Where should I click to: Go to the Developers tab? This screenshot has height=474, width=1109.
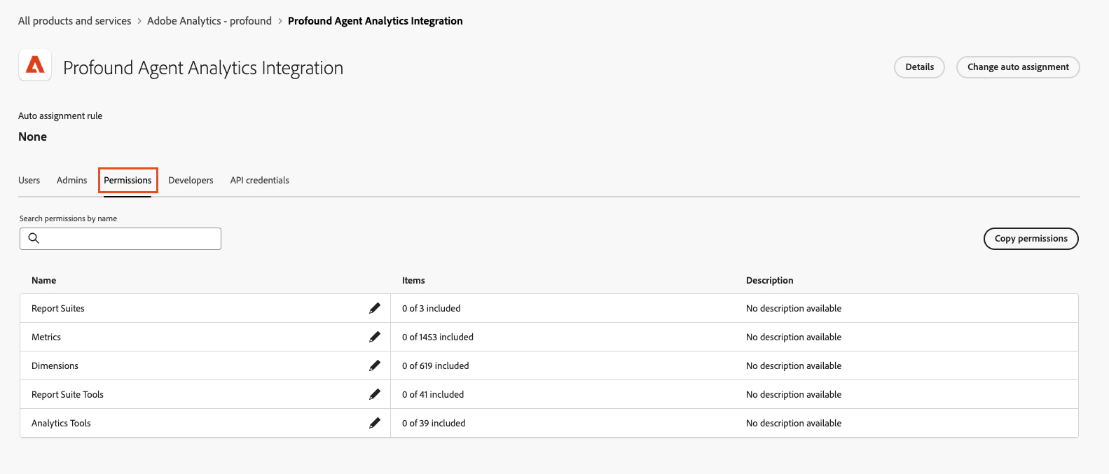191,180
